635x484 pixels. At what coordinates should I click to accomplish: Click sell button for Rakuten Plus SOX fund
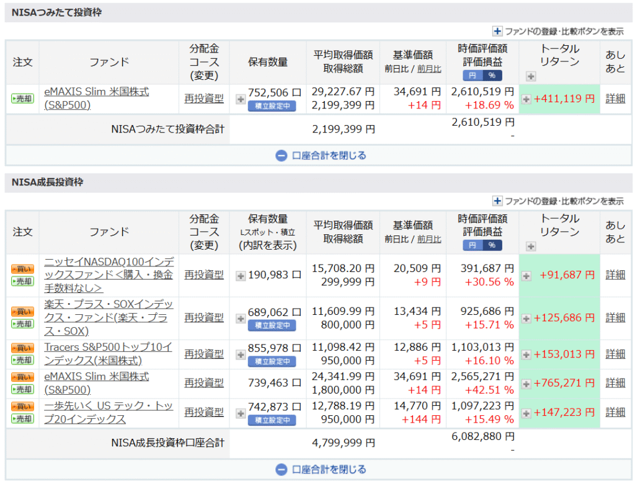(x=23, y=323)
